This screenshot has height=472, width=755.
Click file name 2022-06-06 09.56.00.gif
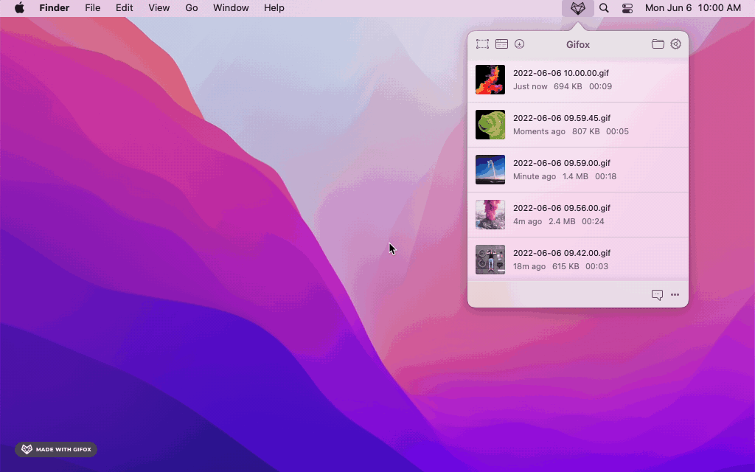(x=562, y=208)
